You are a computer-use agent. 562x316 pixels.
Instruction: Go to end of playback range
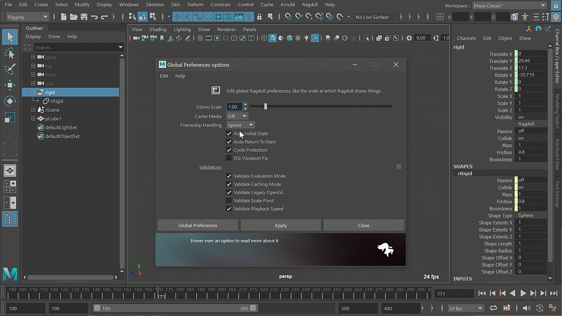coord(554,294)
